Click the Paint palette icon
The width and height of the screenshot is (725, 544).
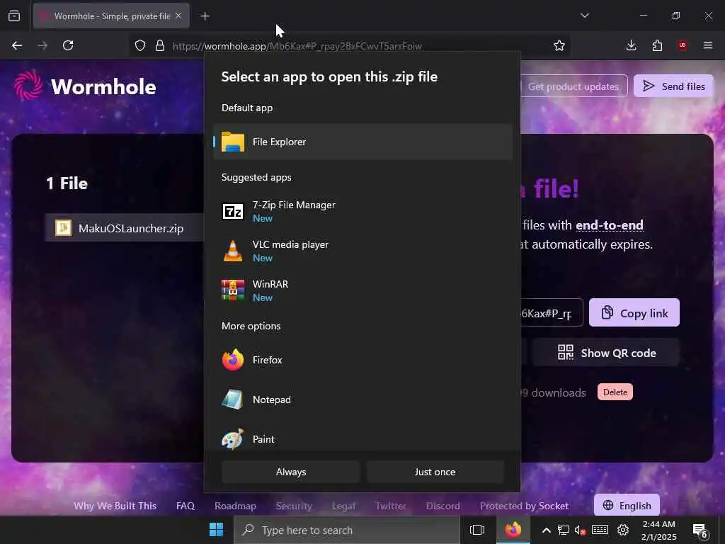(232, 439)
